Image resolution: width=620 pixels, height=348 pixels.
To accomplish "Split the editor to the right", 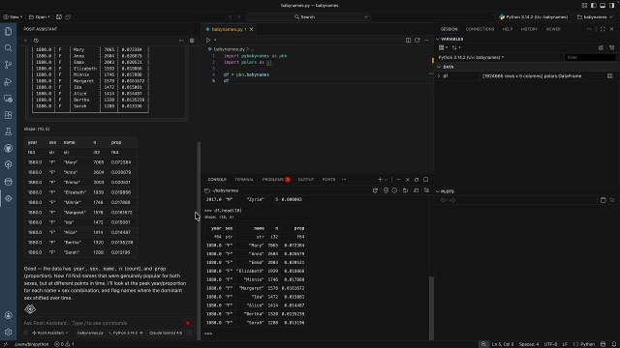I will 408,40.
